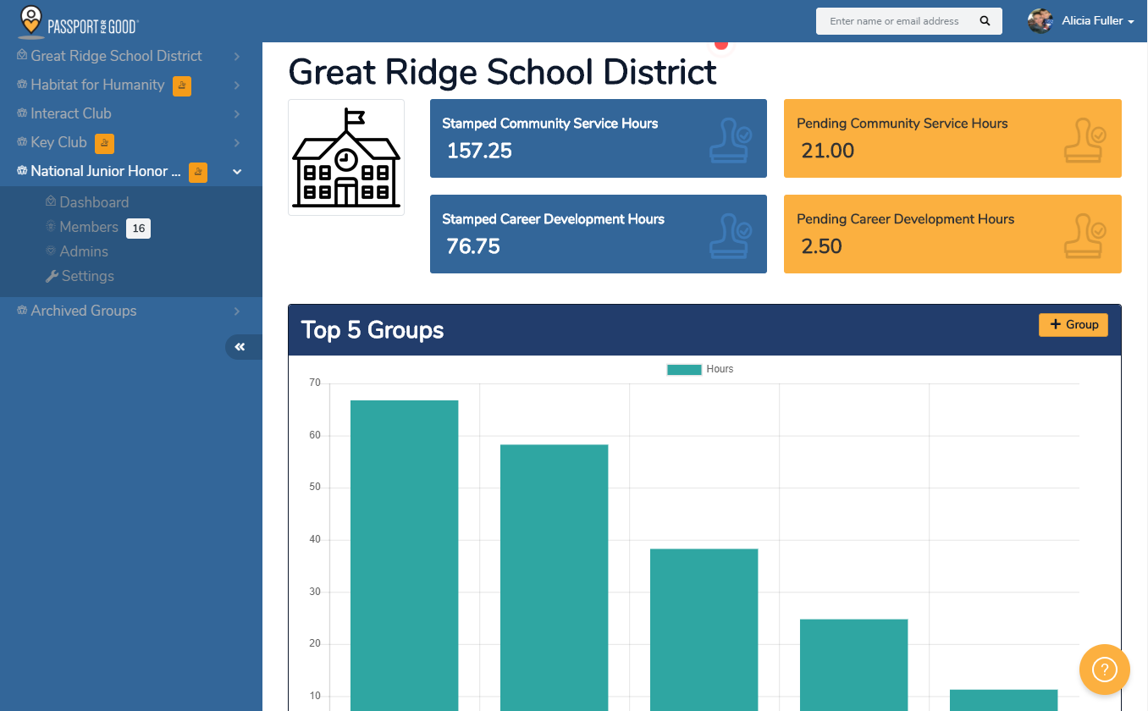Open Archived Groups in the sidebar

click(84, 311)
